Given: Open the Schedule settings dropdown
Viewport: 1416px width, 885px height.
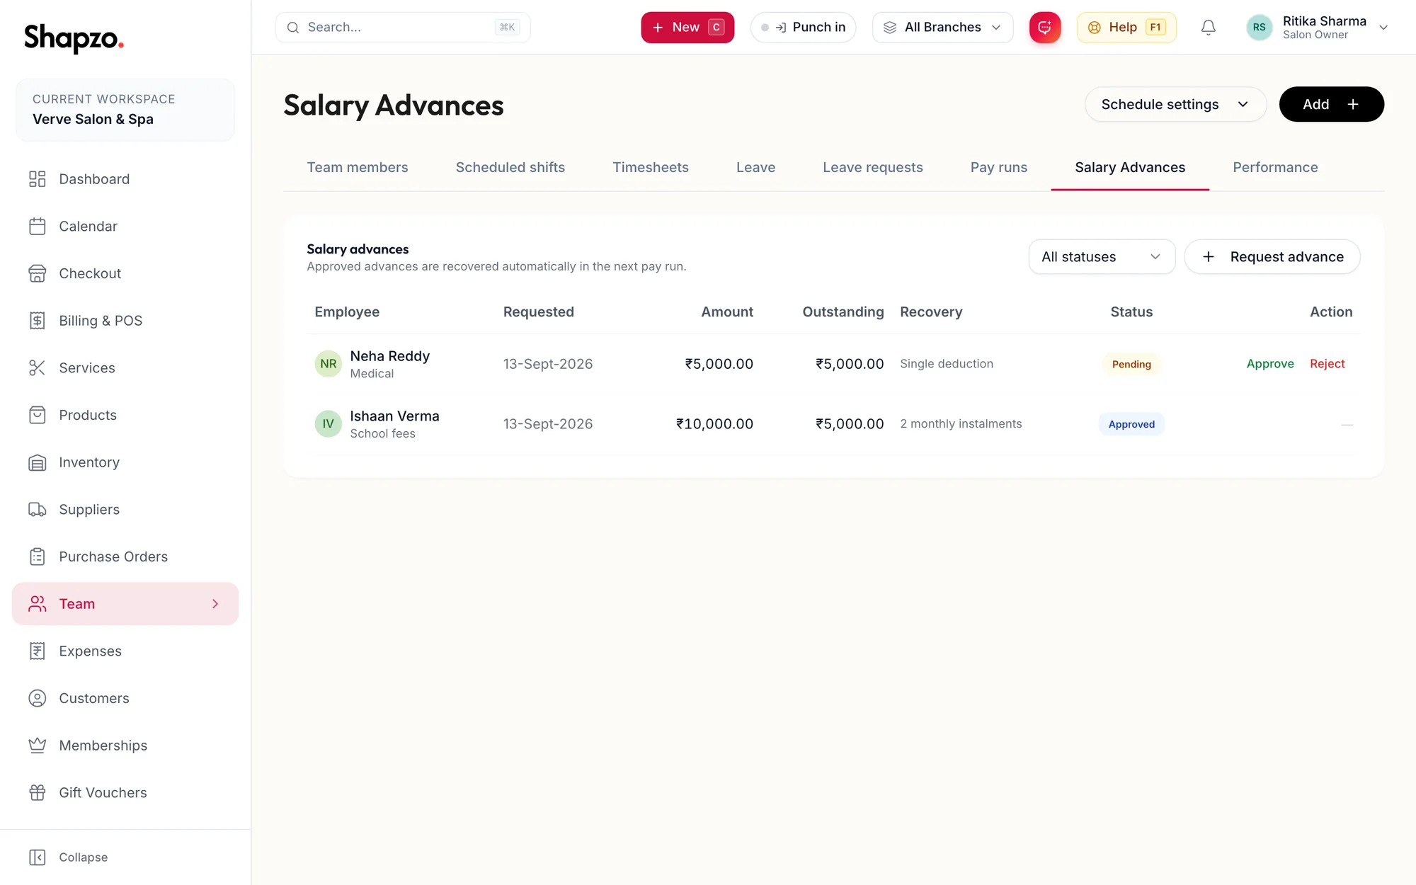Looking at the screenshot, I should pos(1175,104).
